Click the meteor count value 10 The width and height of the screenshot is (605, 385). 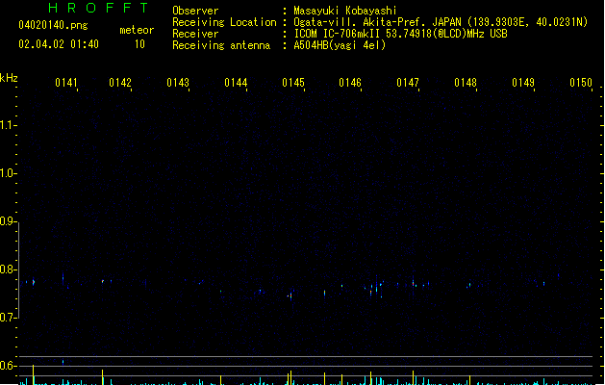(139, 44)
